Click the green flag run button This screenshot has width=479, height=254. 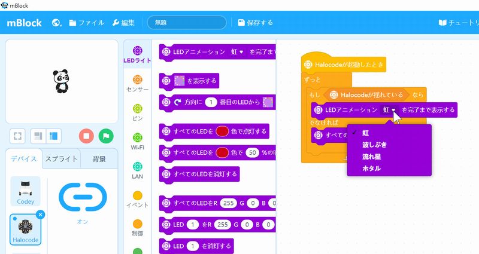(x=105, y=136)
